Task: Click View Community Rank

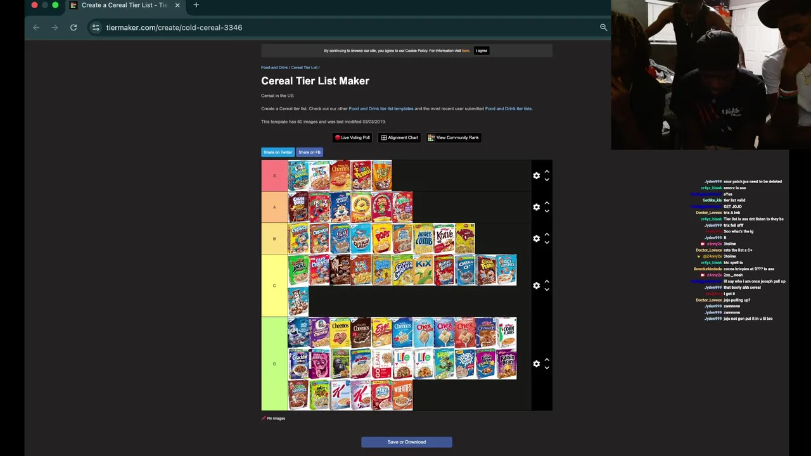Action: point(454,137)
